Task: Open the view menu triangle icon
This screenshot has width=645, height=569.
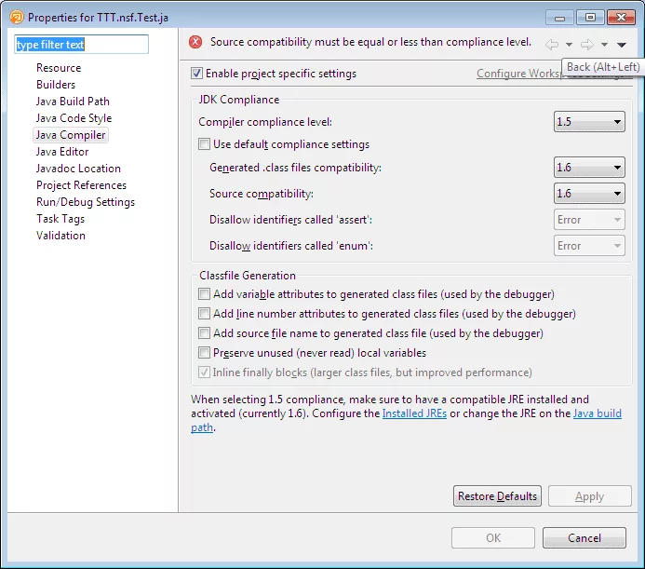Action: (621, 44)
